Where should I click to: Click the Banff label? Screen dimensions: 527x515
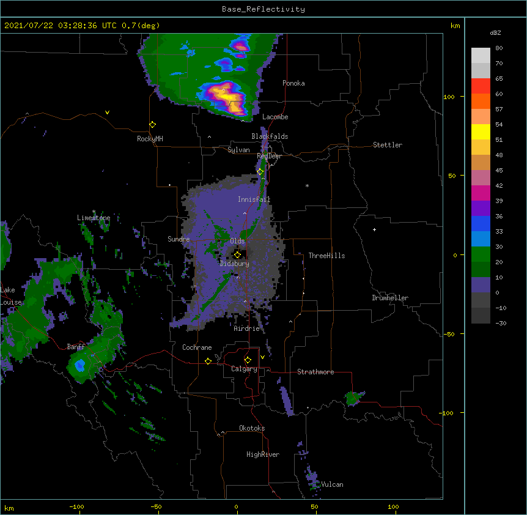76,347
